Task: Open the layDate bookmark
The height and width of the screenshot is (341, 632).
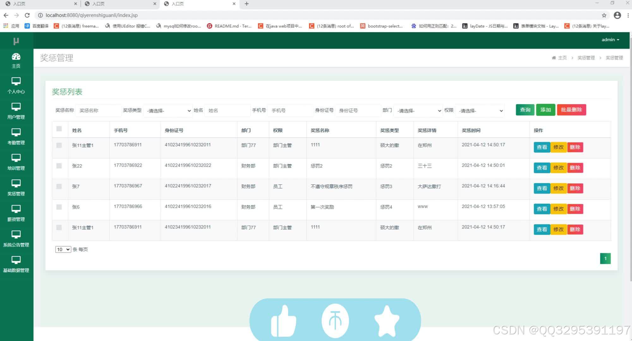Action: 485,26
